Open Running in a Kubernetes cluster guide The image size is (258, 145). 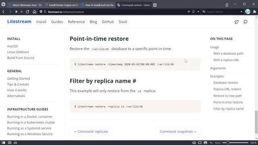click(31, 122)
